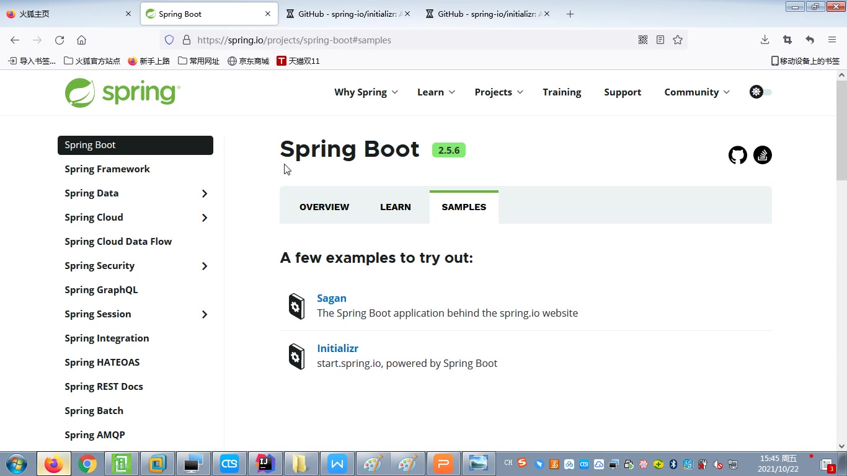Select the SAMPLES tab
847x476 pixels.
pos(464,207)
